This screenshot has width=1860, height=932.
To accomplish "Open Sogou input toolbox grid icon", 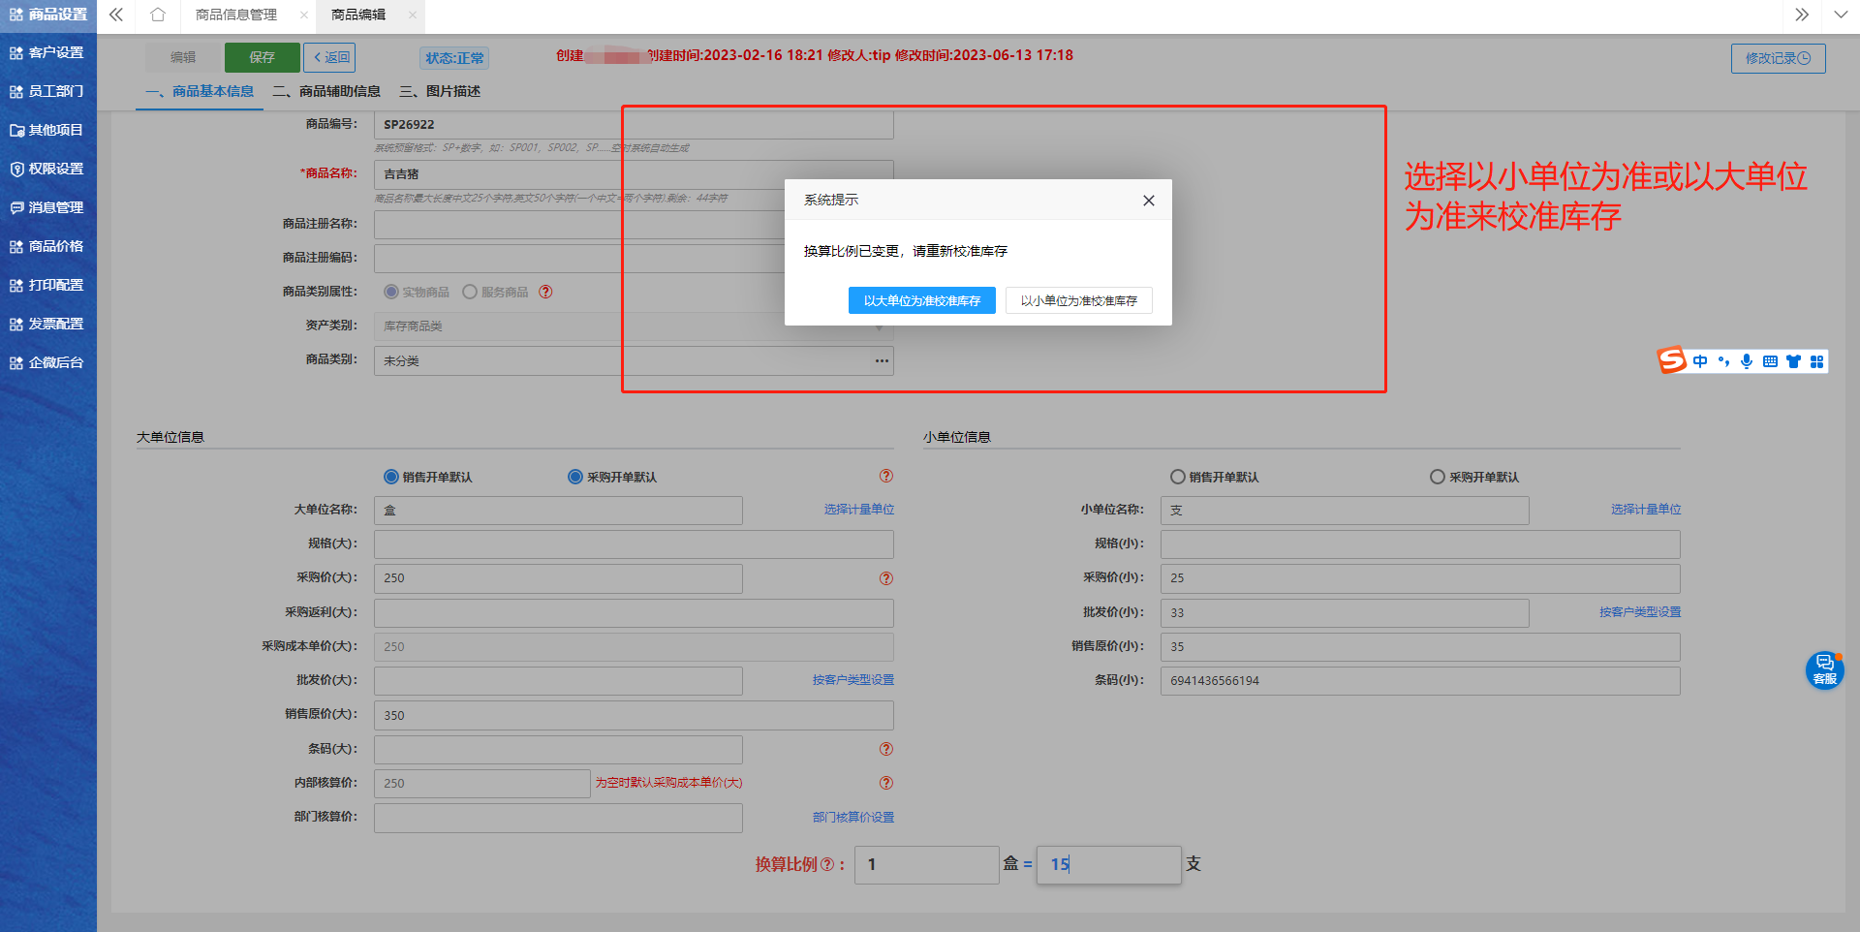I will tap(1816, 361).
